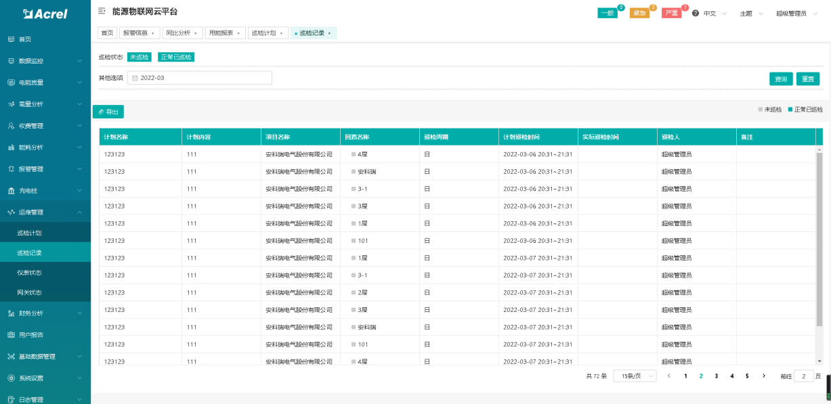Viewport: 831px width, 404px height.
Task: Close the 报警信息 tab
Action: (x=152, y=33)
